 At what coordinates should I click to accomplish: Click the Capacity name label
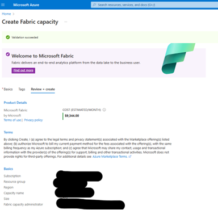click(14, 193)
